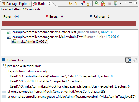Click the JUnit tab icon
The height and width of the screenshot is (102, 139).
click(35, 3)
